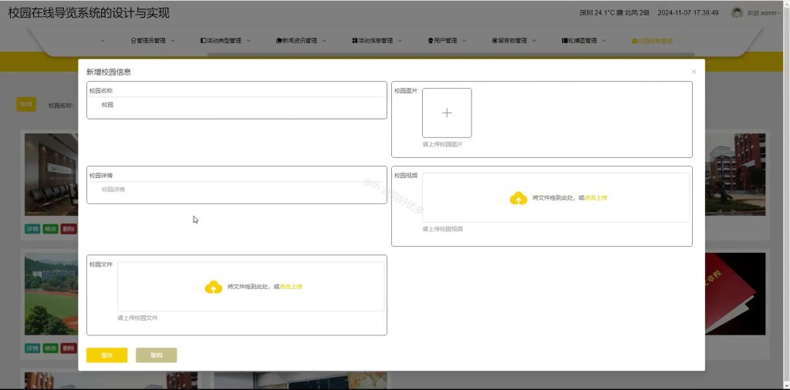Click the 请上传校园文件 hint text
This screenshot has height=390, width=790.
click(137, 318)
